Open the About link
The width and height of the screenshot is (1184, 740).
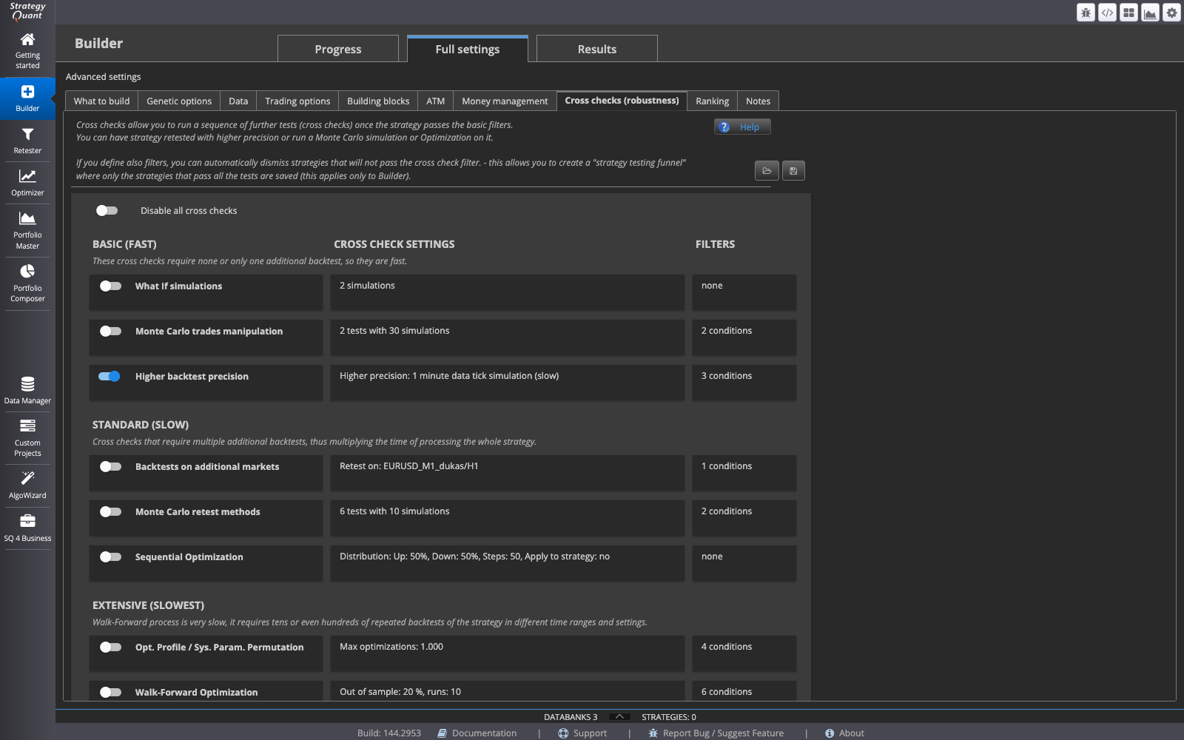click(844, 733)
